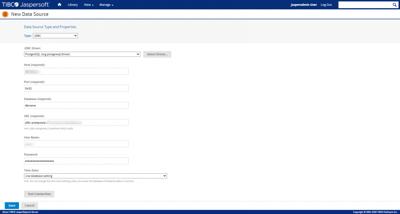The width and height of the screenshot is (400, 214).
Task: Click the Password input field
Action: click(76, 161)
